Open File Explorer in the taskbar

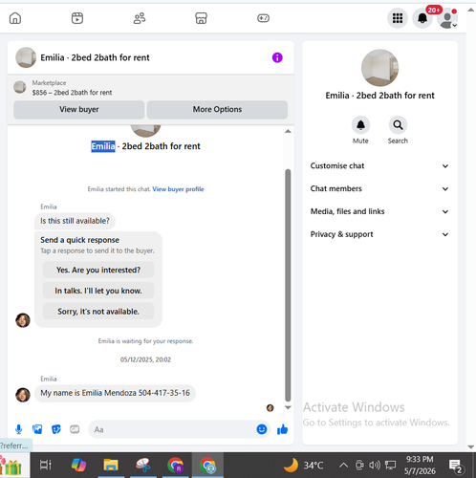click(x=111, y=465)
